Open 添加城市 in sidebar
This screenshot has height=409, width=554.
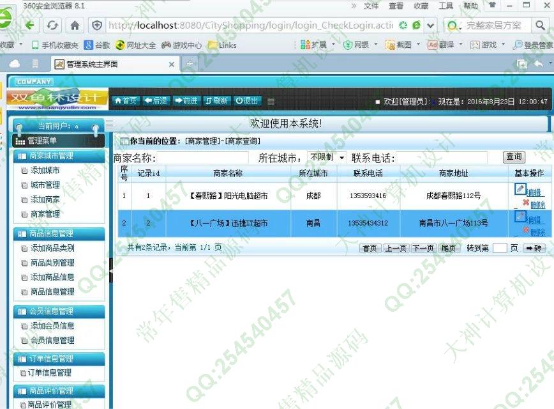[45, 171]
